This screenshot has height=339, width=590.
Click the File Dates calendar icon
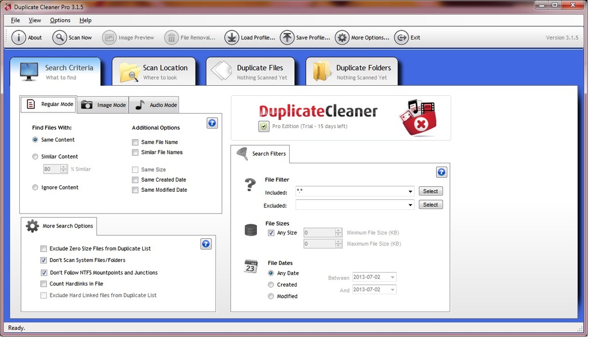(x=251, y=266)
